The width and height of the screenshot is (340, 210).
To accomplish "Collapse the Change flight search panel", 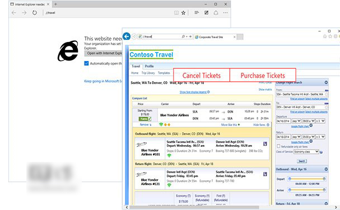I will click(326, 82).
